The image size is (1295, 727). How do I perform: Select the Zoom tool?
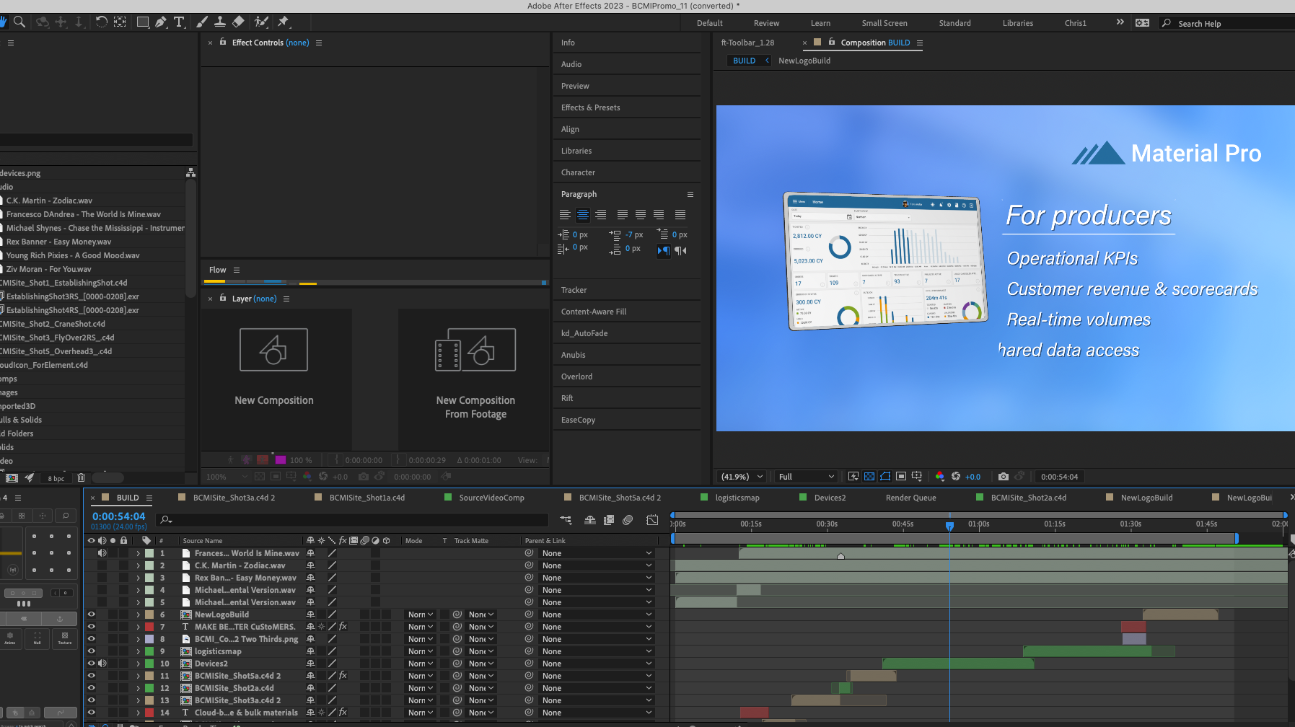(x=19, y=22)
